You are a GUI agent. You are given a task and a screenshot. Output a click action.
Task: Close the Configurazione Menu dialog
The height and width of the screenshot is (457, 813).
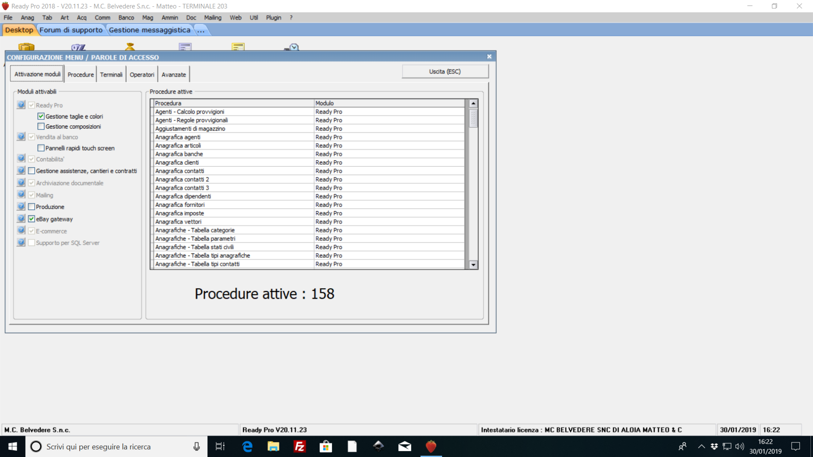[x=489, y=56]
